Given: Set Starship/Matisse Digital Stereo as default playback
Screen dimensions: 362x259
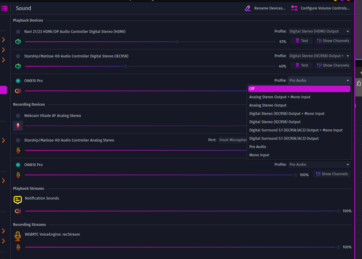Looking at the screenshot, I should coord(18,56).
